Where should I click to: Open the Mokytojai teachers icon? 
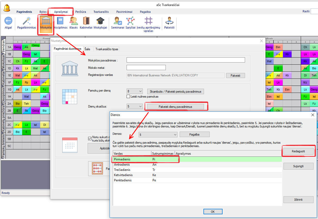click(x=100, y=21)
